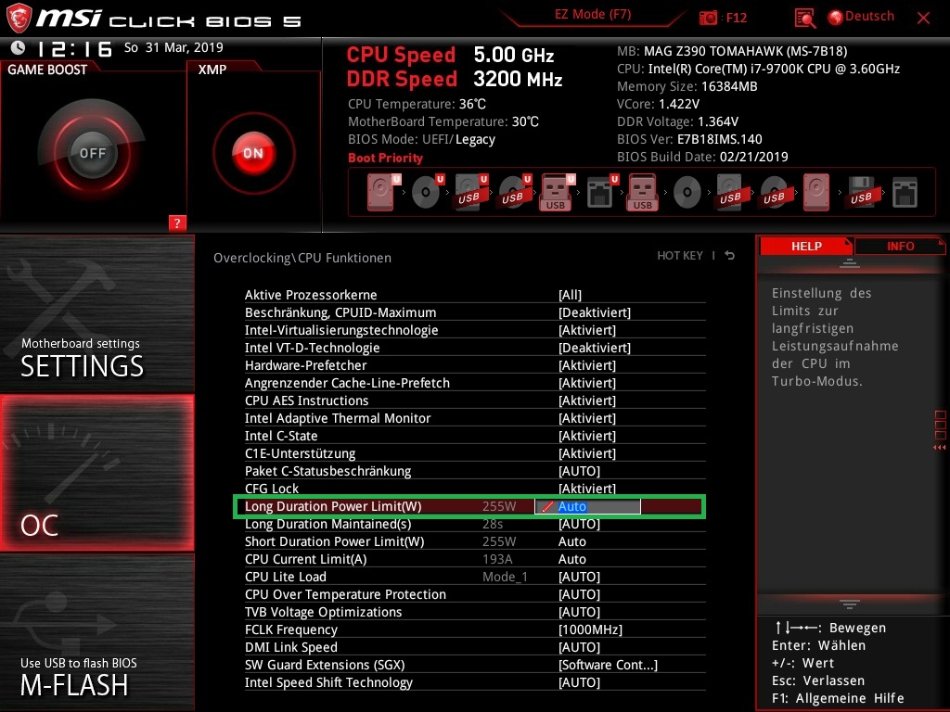This screenshot has width=950, height=712.
Task: Switch to EZ Mode (F7)
Action: pyautogui.click(x=593, y=15)
